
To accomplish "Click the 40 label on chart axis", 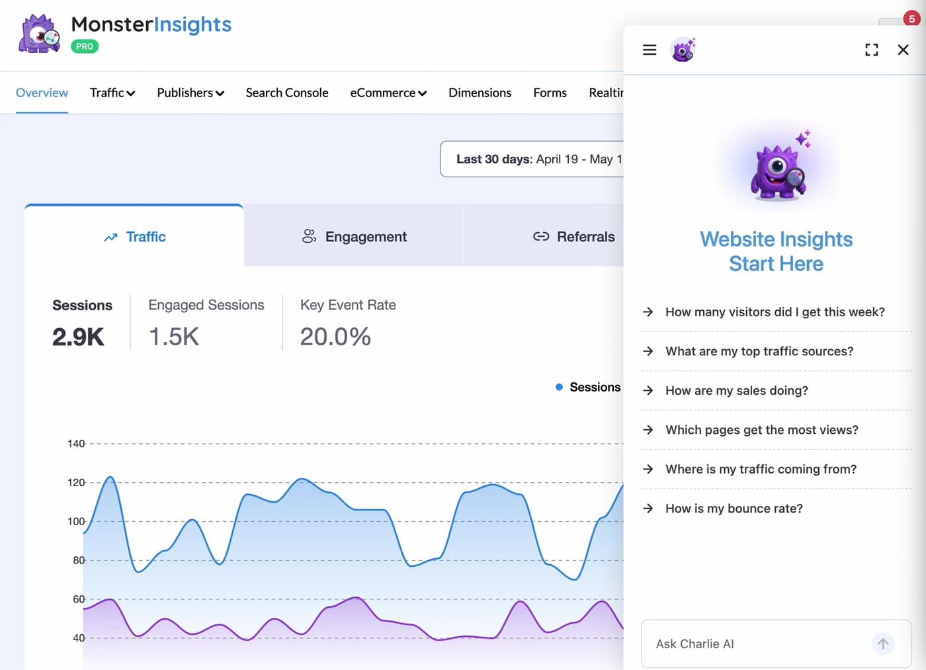I will (79, 638).
